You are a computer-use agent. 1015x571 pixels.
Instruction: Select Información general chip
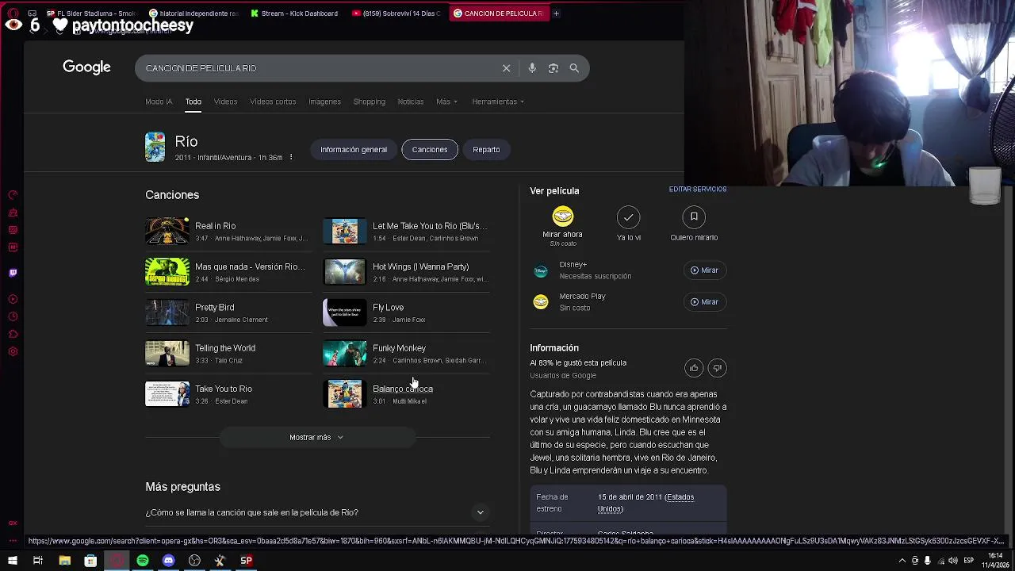(354, 149)
